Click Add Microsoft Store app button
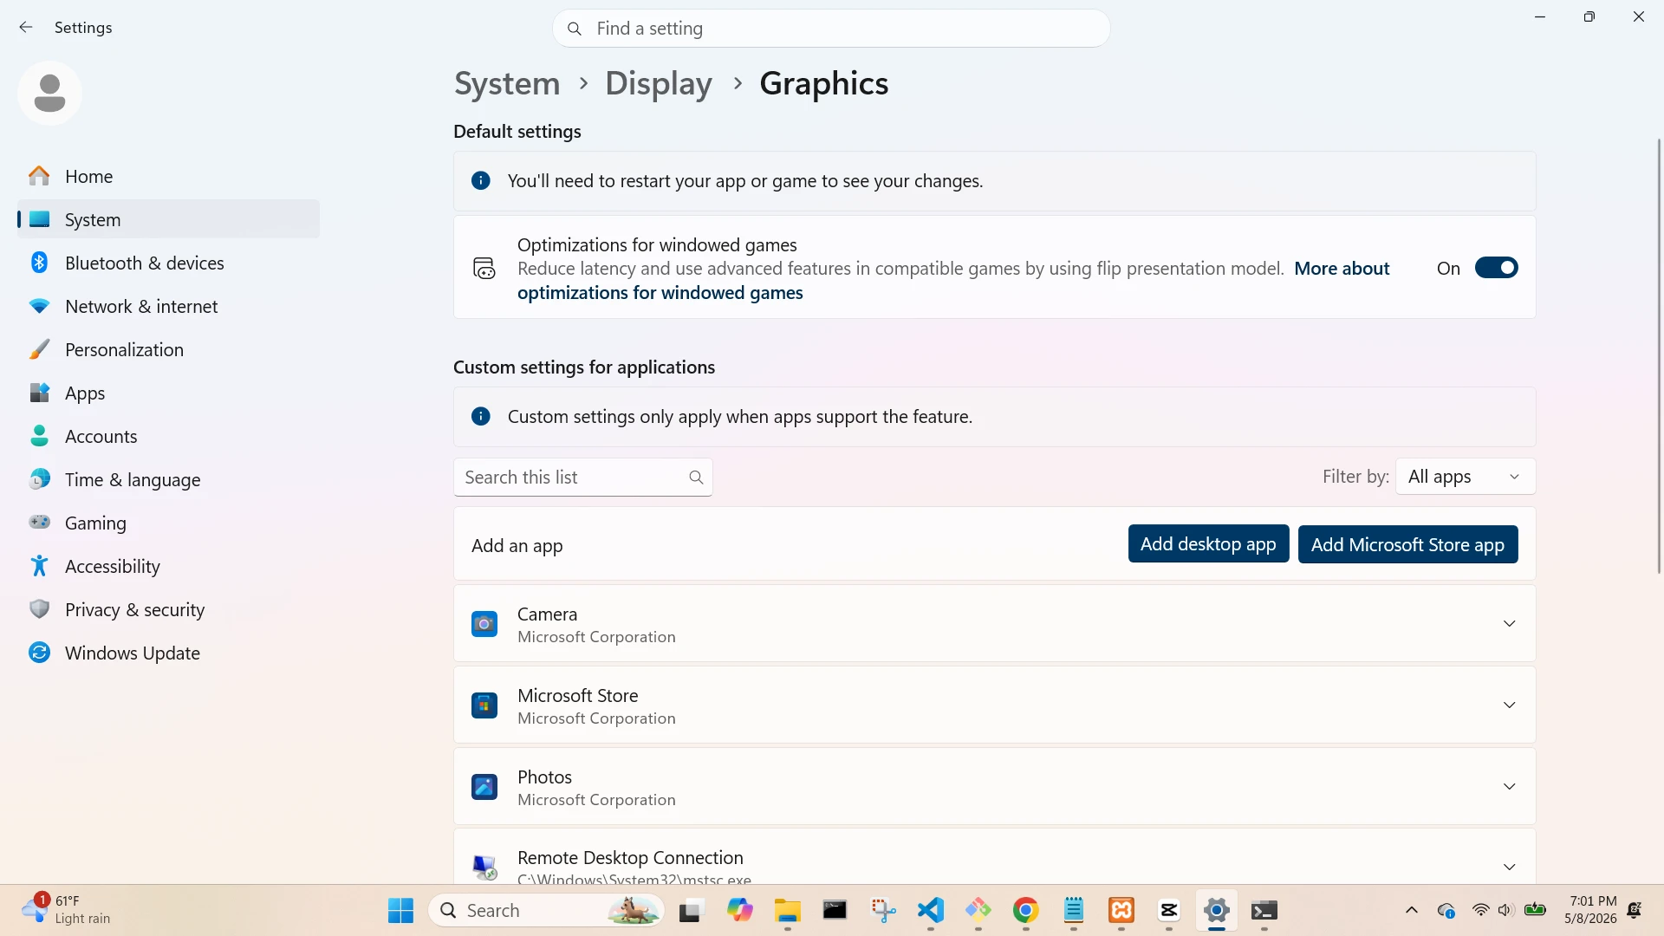This screenshot has height=936, width=1664. click(1407, 544)
